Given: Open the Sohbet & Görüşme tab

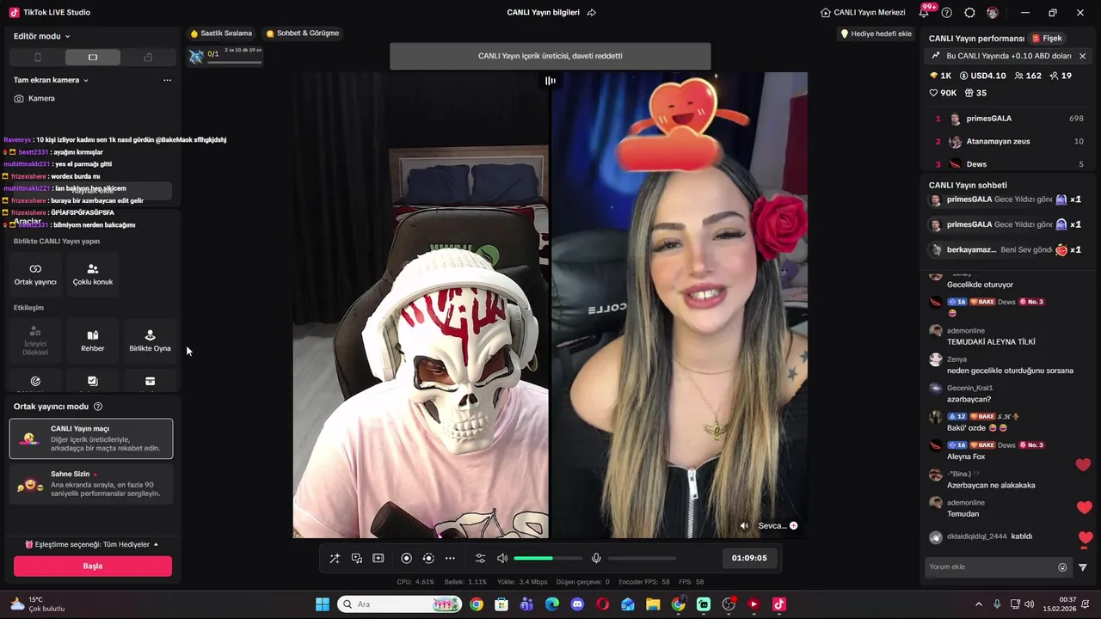Looking at the screenshot, I should pos(303,34).
